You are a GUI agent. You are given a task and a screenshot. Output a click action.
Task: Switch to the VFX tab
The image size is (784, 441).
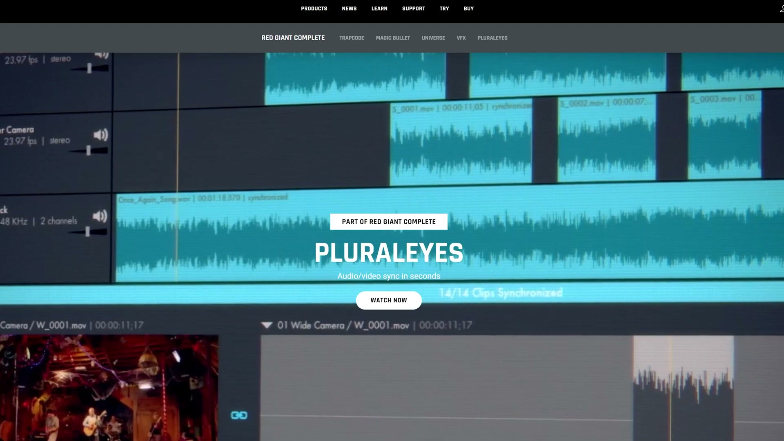click(461, 38)
